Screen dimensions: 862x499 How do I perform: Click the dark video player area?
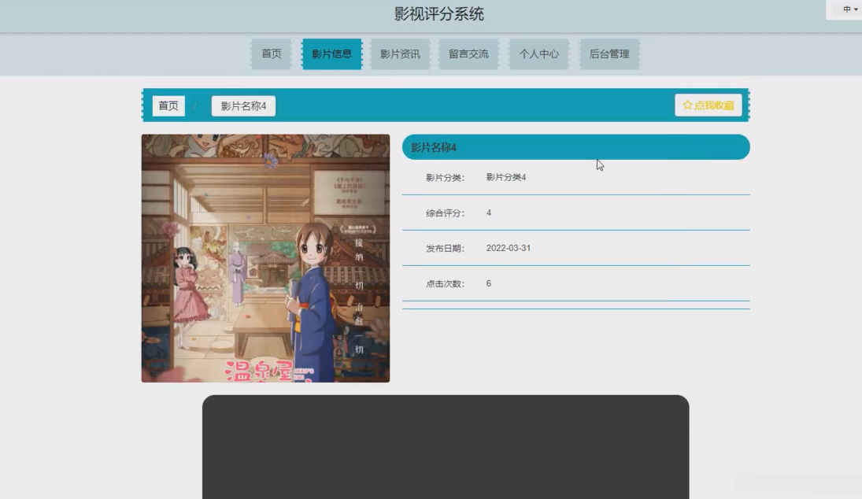pos(446,447)
